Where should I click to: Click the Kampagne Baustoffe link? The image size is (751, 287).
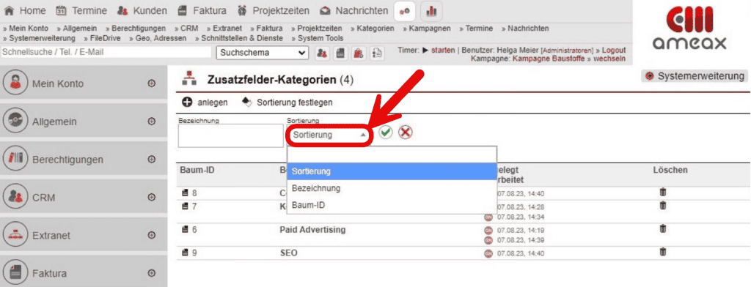coord(549,59)
